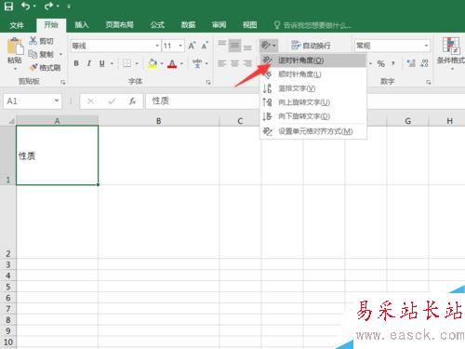Copy with the 复制 button
Screen dimensions: 465x349
pyautogui.click(x=42, y=54)
